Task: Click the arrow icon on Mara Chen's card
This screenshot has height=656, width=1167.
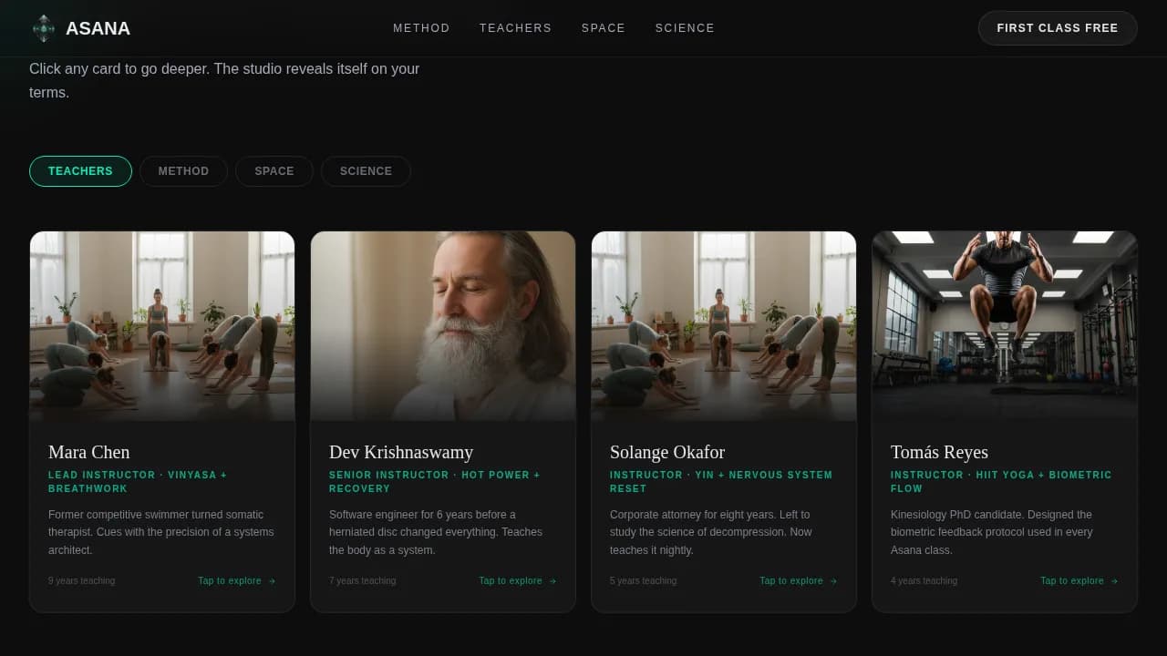Action: [x=272, y=581]
